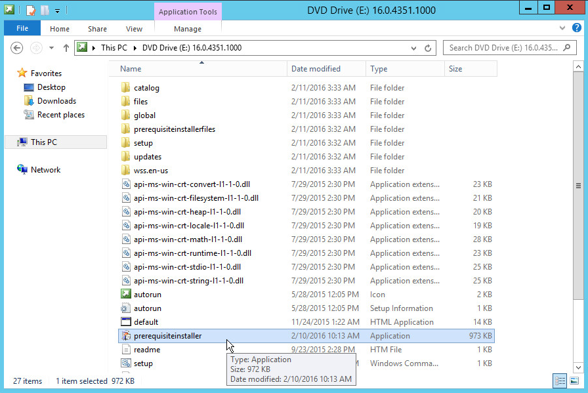
Task: Click the New folder quick access icon
Action: [44, 10]
